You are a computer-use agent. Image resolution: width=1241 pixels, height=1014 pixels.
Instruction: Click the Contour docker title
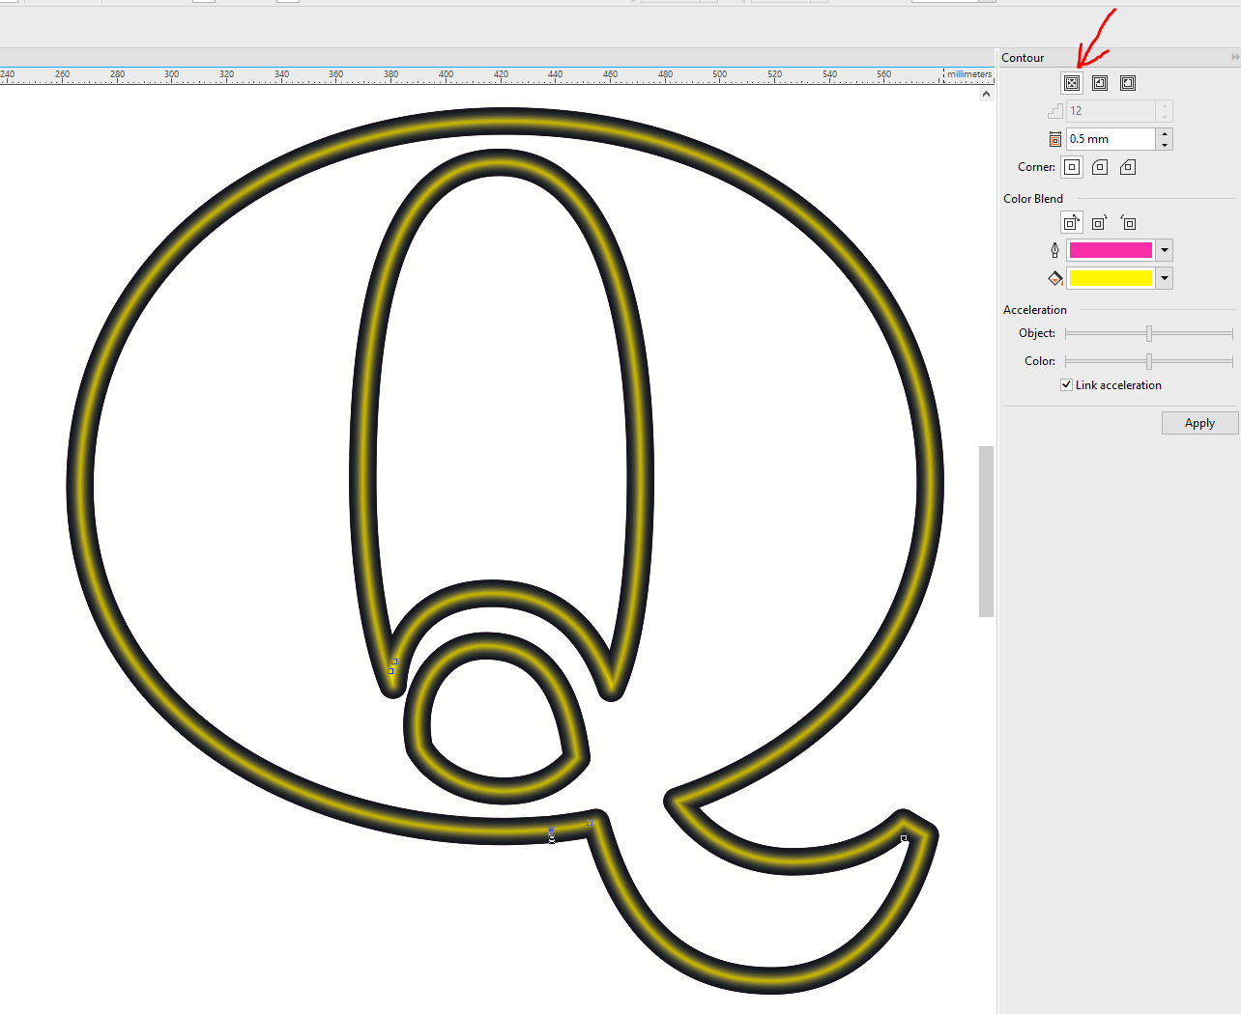point(1023,58)
